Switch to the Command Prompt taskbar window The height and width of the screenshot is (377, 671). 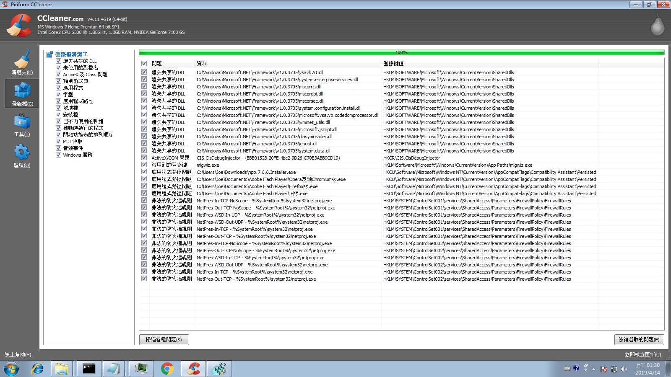click(x=89, y=369)
